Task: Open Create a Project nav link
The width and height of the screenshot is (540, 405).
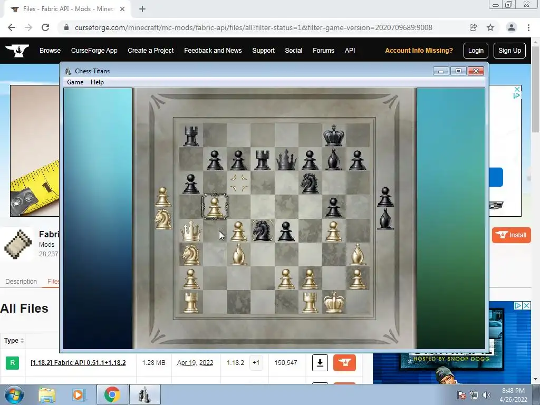Action: click(x=150, y=51)
